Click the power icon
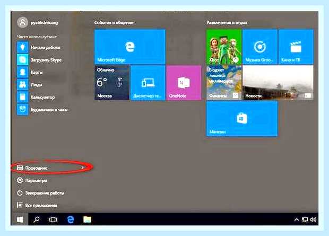This screenshot has width=329, height=236. [x=20, y=193]
